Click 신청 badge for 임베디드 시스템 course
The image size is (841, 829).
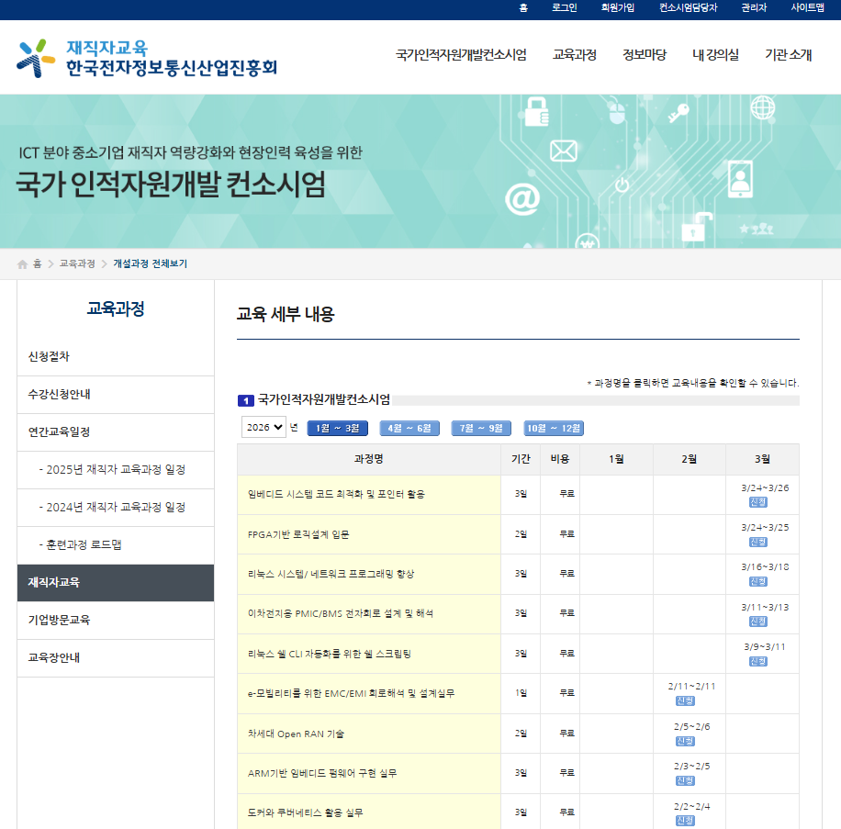(x=758, y=502)
